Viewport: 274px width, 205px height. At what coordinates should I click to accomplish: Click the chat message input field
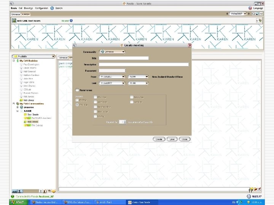154,189
